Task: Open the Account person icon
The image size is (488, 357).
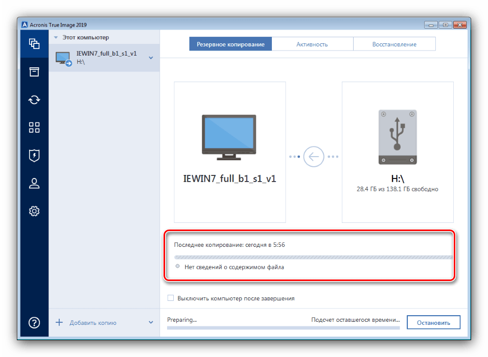Action: point(34,183)
